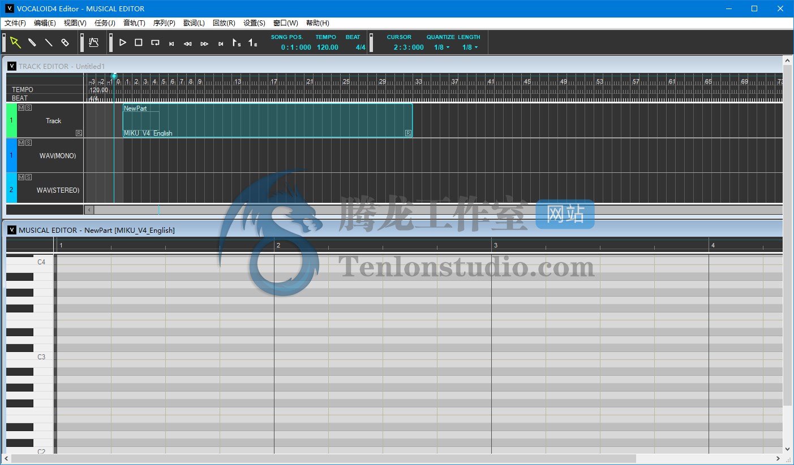Toggle the R button on the NewPart block
The width and height of the screenshot is (794, 465).
pos(408,133)
